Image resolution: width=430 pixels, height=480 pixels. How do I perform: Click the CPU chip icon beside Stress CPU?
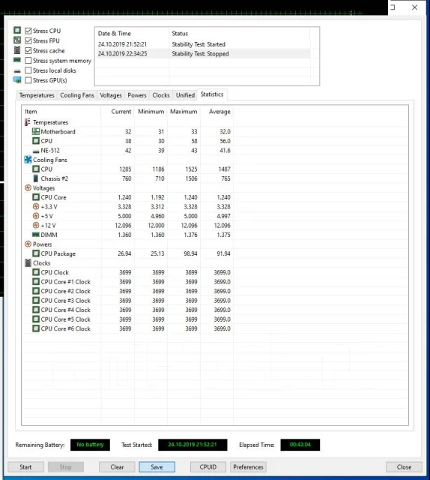[17, 30]
